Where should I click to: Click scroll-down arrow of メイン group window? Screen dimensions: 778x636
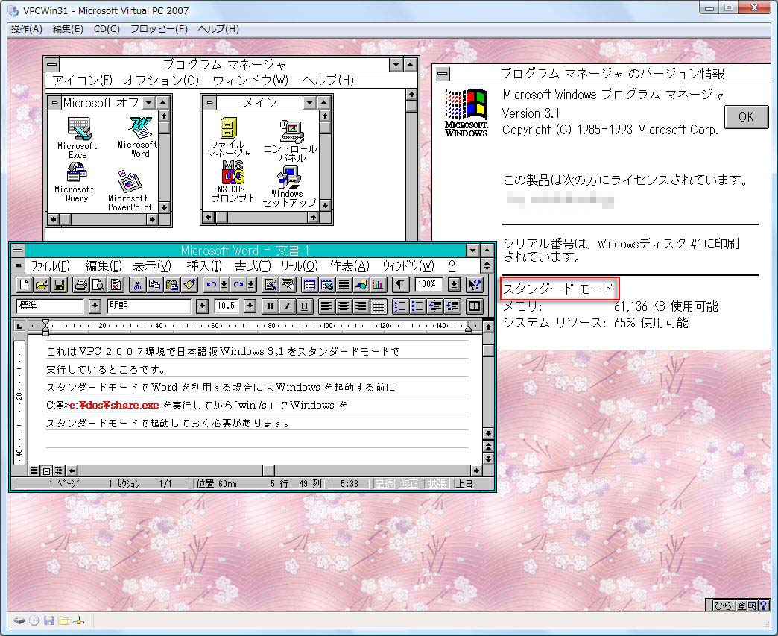tap(325, 204)
